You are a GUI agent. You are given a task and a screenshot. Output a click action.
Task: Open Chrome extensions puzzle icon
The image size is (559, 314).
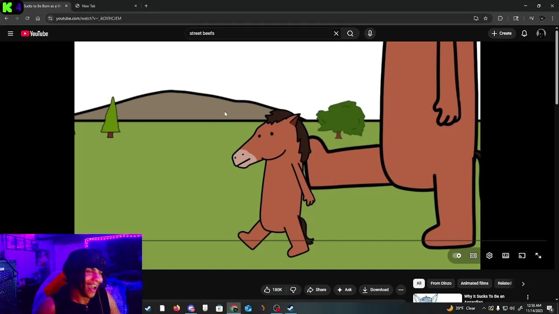point(500,18)
